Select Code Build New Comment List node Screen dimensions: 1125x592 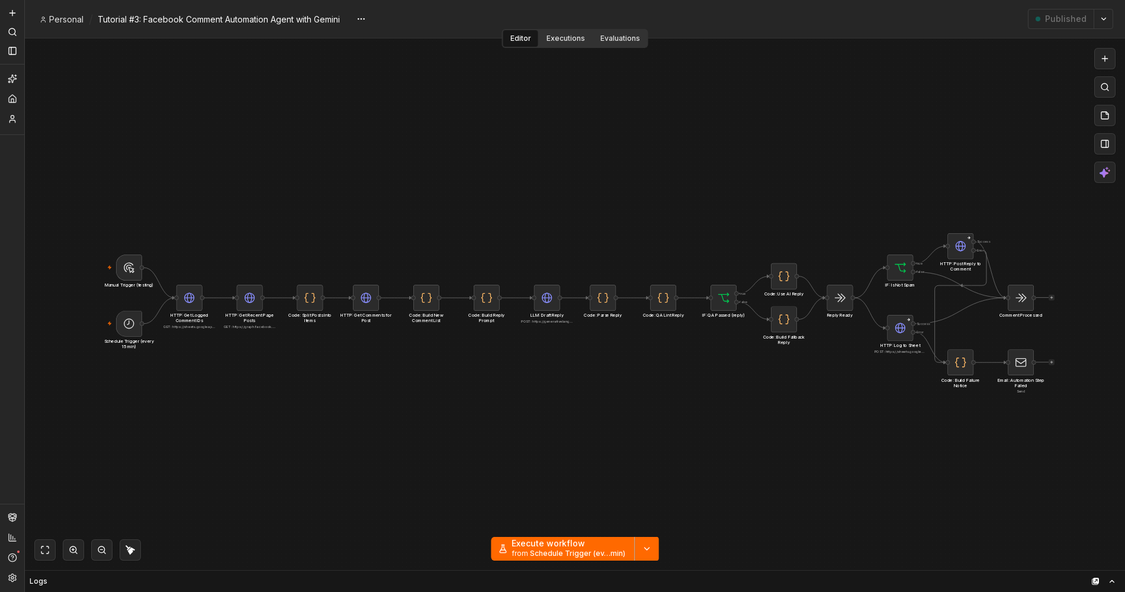click(x=426, y=298)
